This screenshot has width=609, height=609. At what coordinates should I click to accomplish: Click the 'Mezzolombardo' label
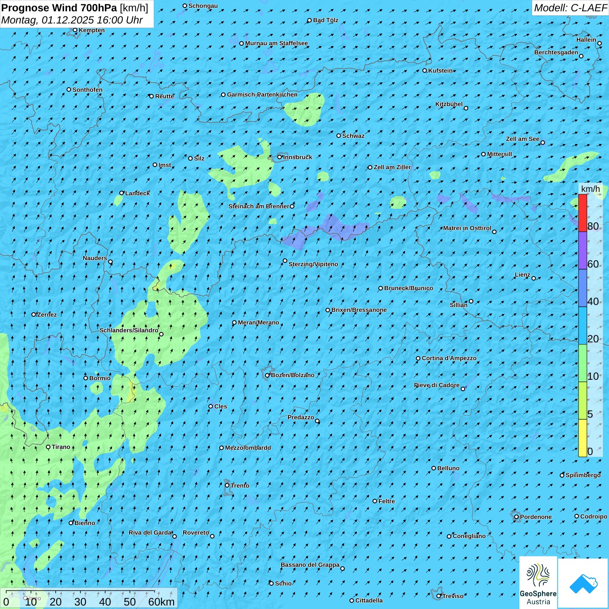[x=248, y=448]
